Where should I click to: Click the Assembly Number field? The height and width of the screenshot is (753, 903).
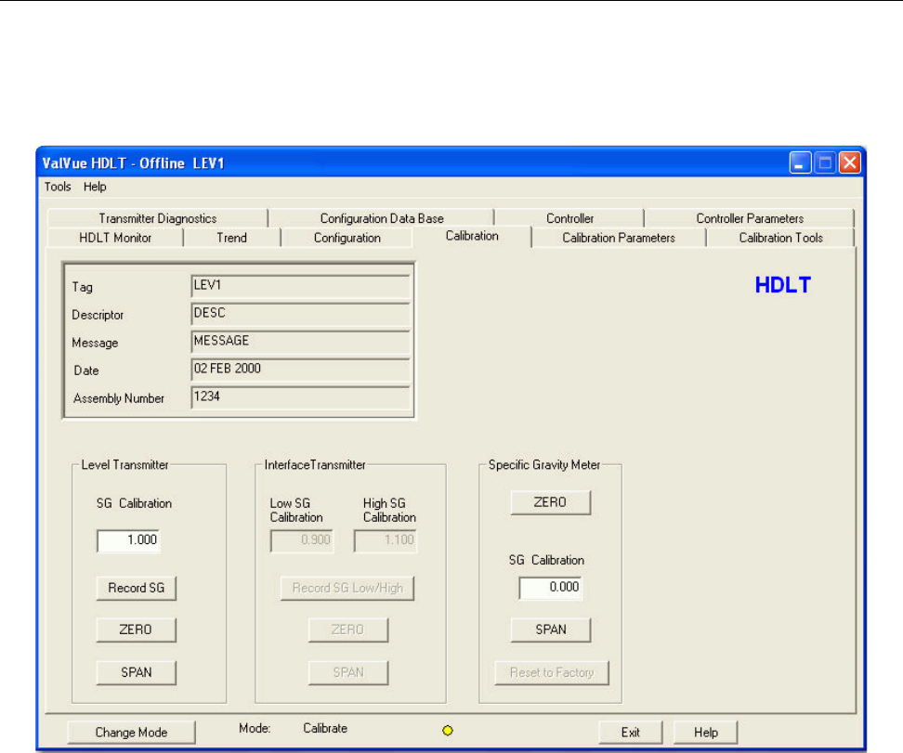tap(300, 397)
